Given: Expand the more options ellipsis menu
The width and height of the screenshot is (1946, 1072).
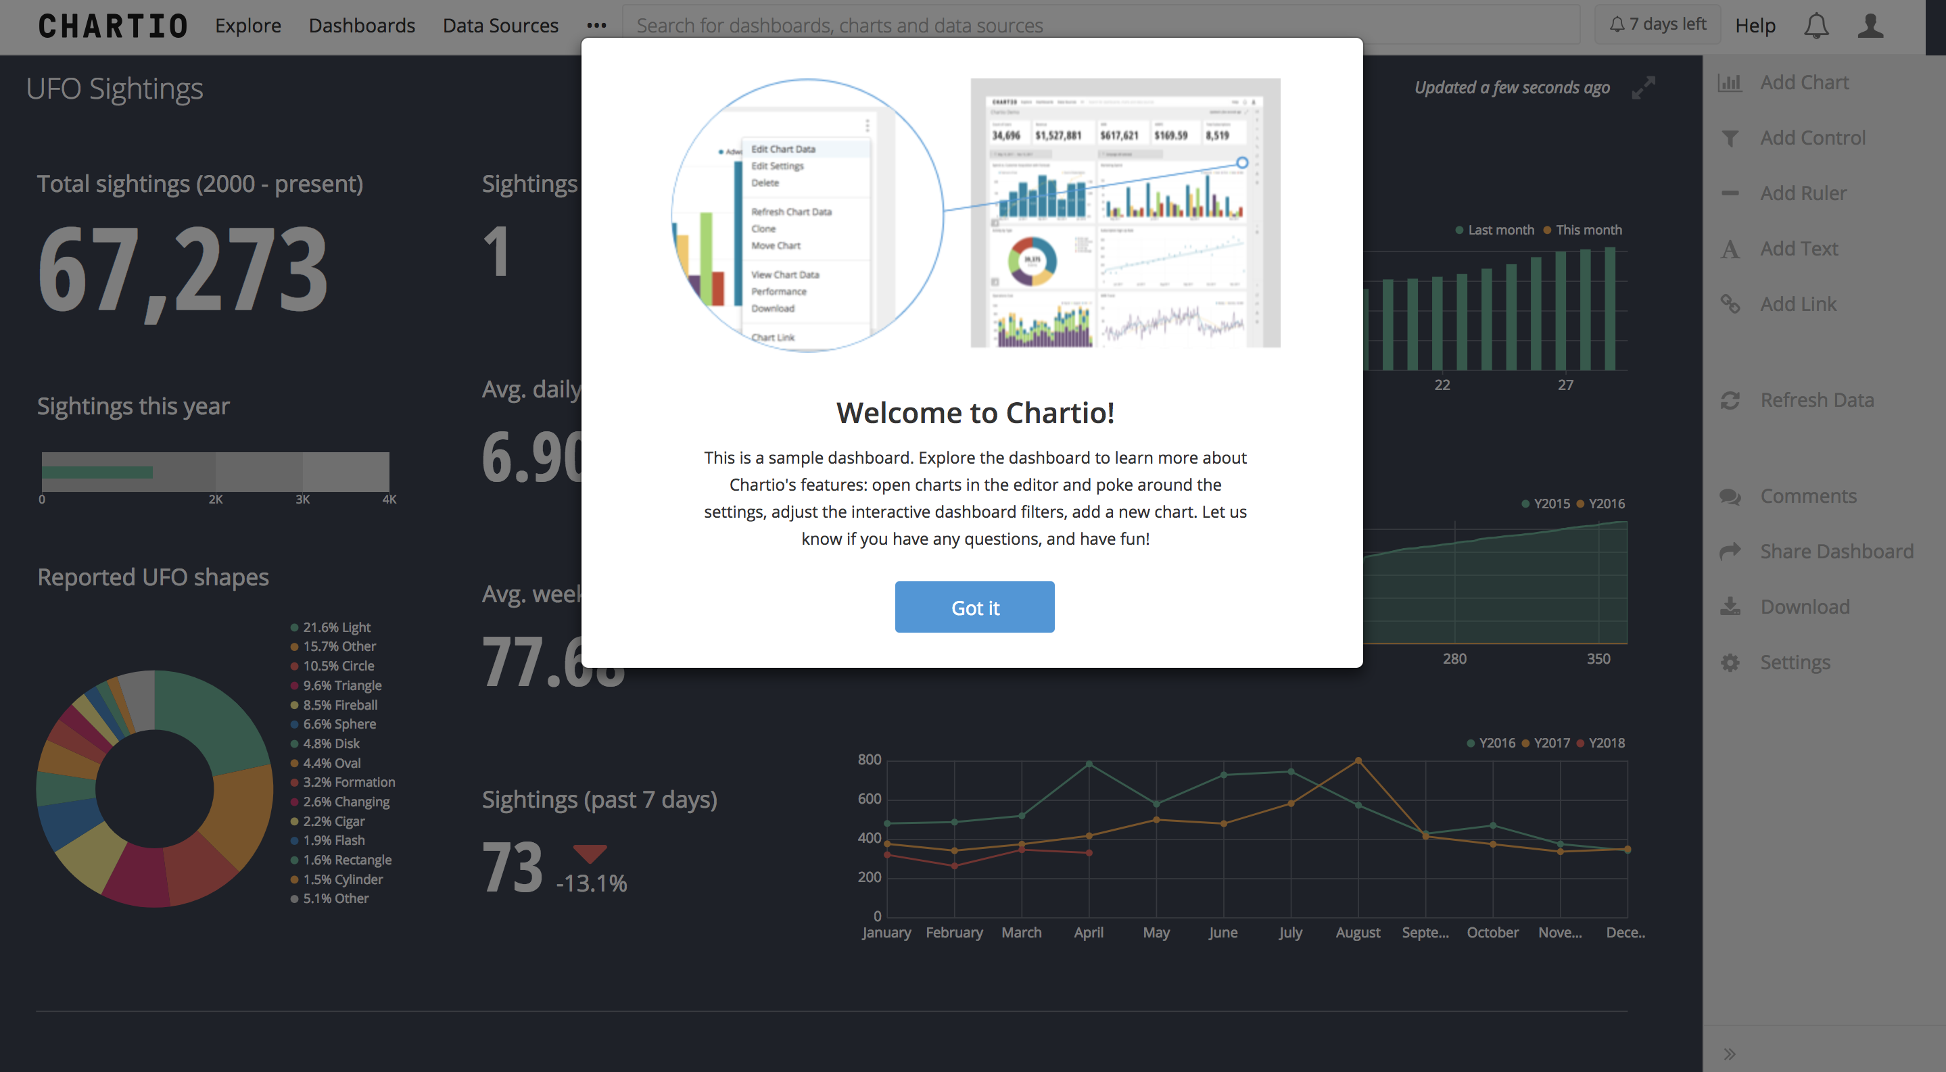Looking at the screenshot, I should click(596, 25).
